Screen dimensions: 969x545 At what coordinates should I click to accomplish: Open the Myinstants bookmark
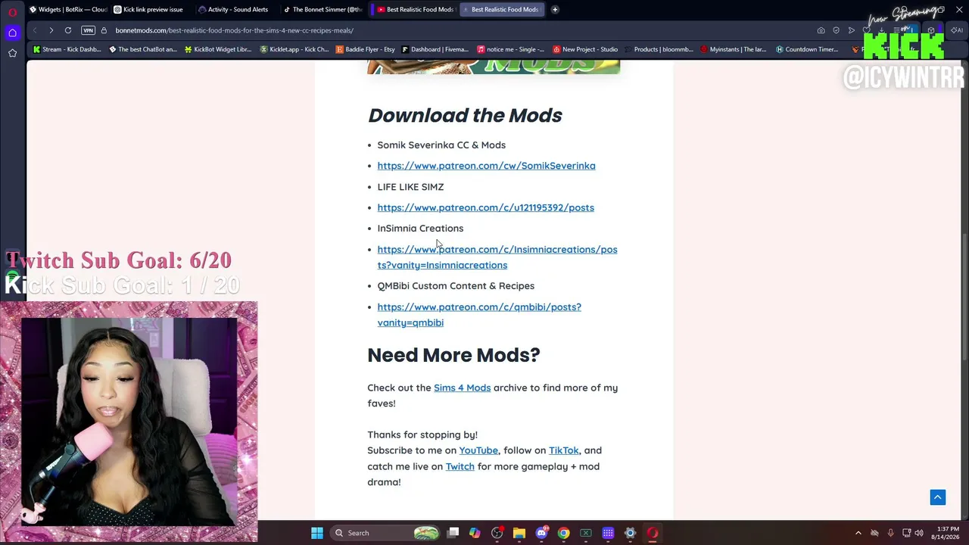(734, 49)
